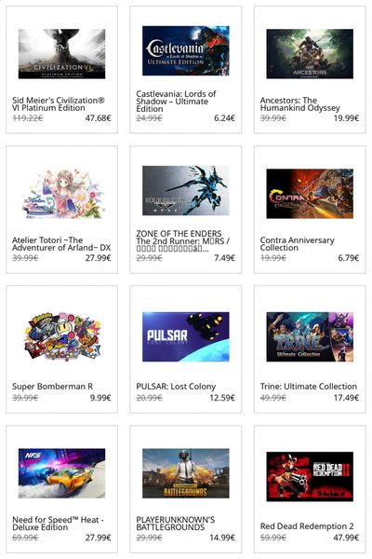Open the Trine Ultimate Collection cover image
The width and height of the screenshot is (372, 559).
click(310, 337)
